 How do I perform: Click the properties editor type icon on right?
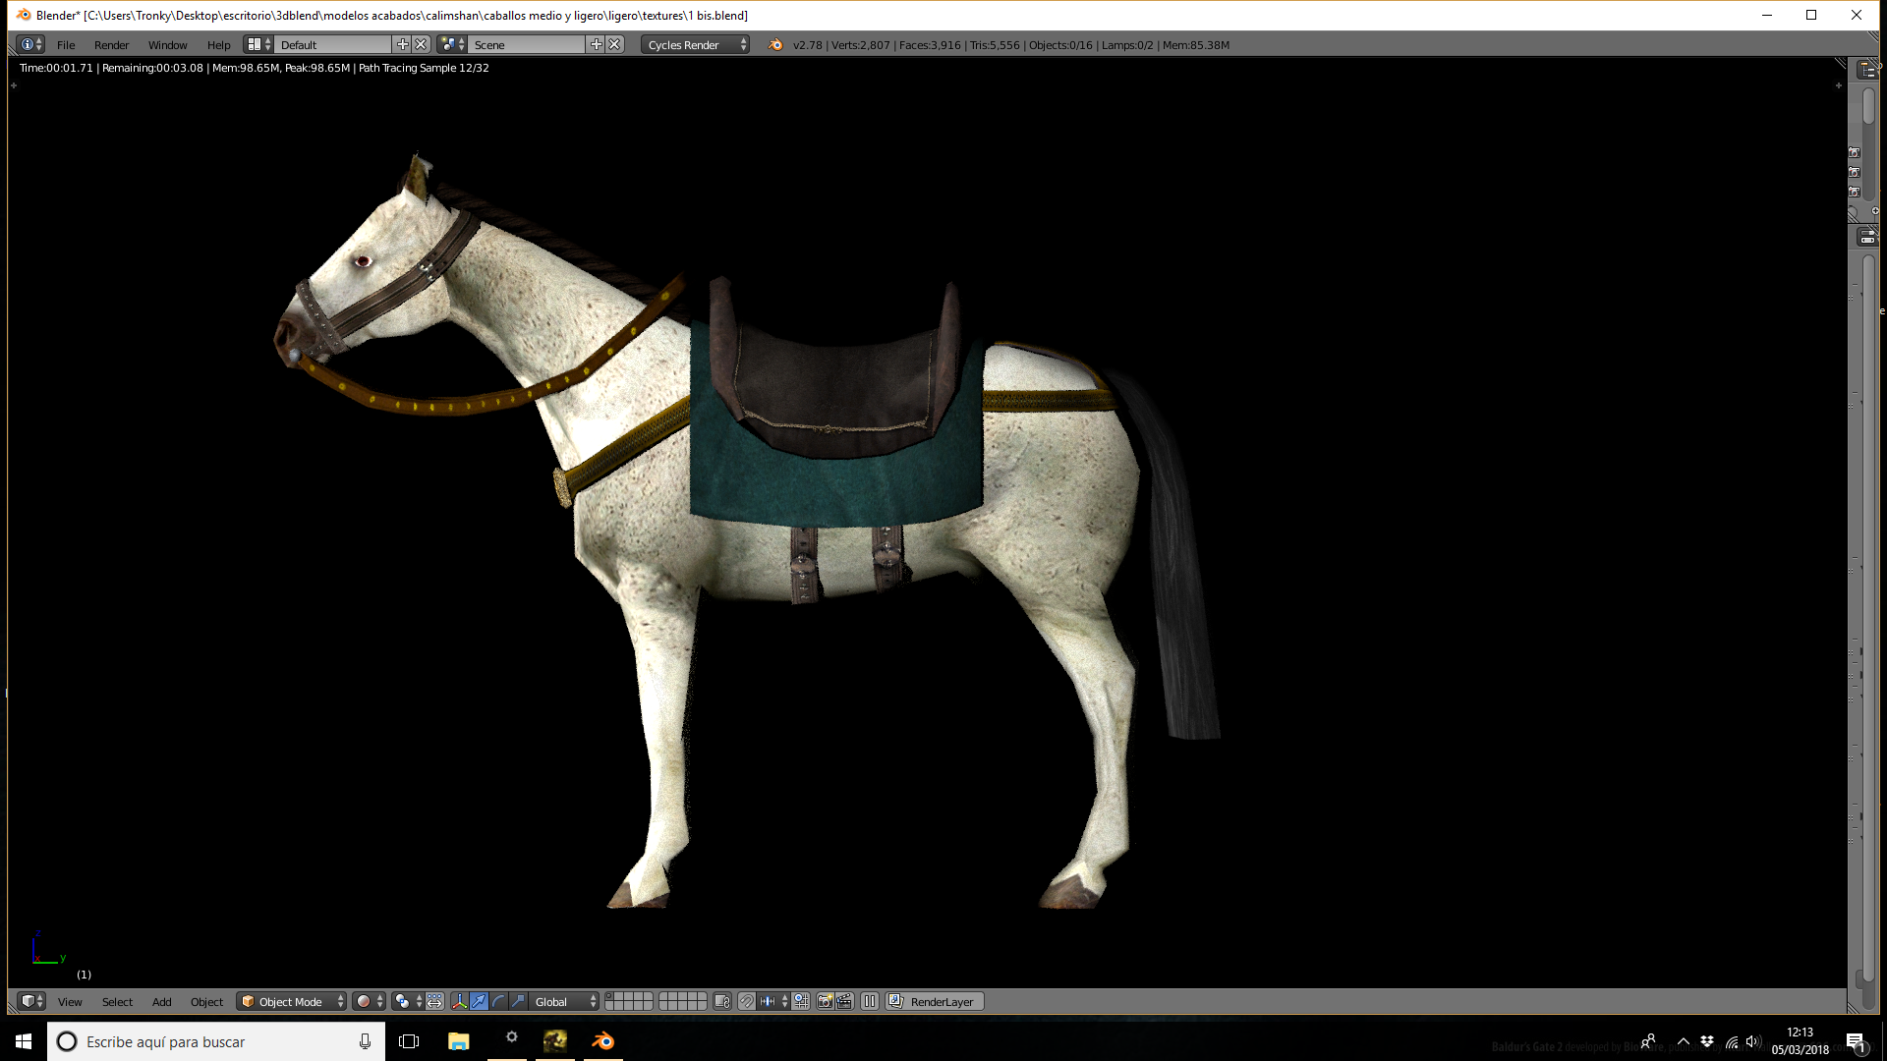pos(1867,237)
